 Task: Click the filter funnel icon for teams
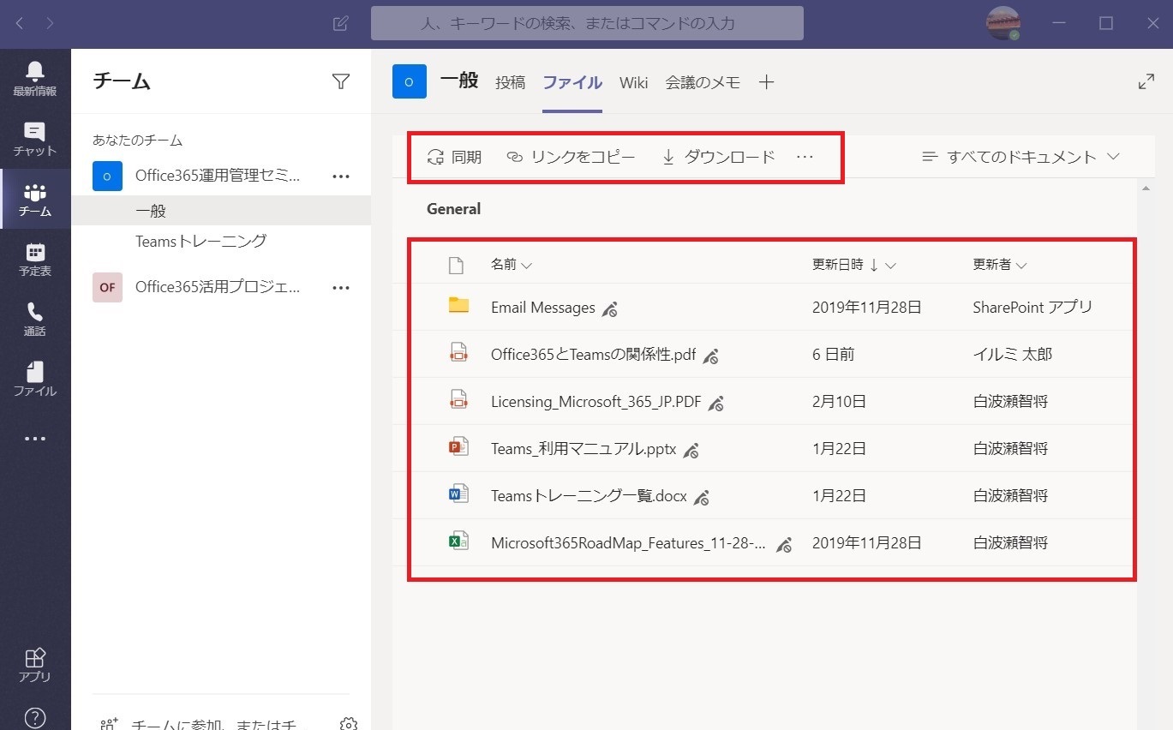coord(341,81)
